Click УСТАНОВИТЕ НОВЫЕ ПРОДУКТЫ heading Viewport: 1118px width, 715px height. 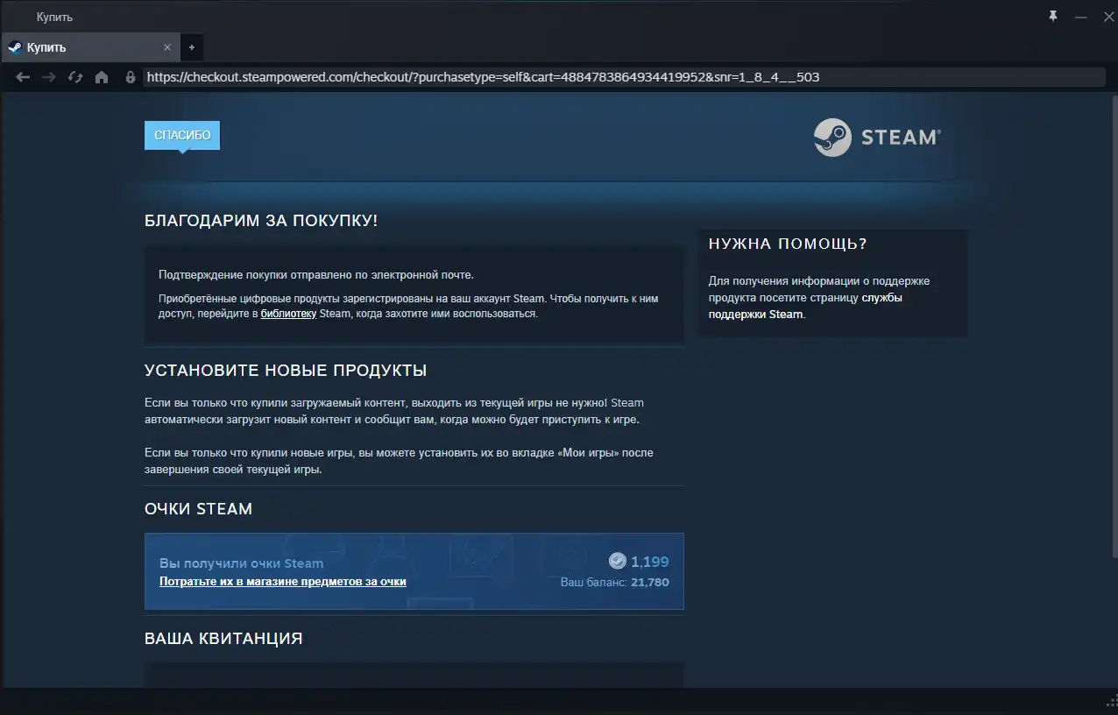(286, 371)
